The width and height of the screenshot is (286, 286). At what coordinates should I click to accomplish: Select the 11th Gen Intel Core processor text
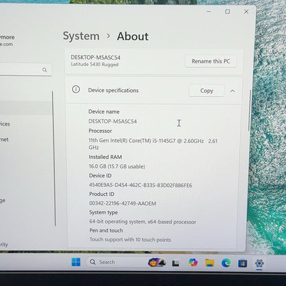[153, 144]
